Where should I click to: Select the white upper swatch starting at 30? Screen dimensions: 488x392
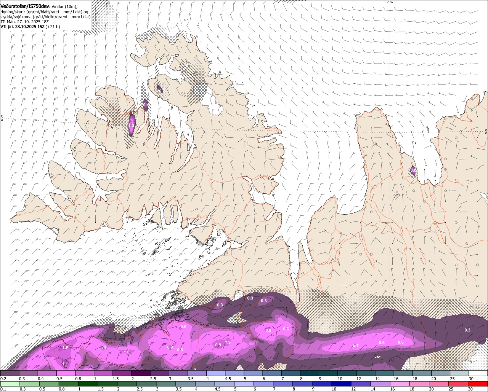pos(478,373)
